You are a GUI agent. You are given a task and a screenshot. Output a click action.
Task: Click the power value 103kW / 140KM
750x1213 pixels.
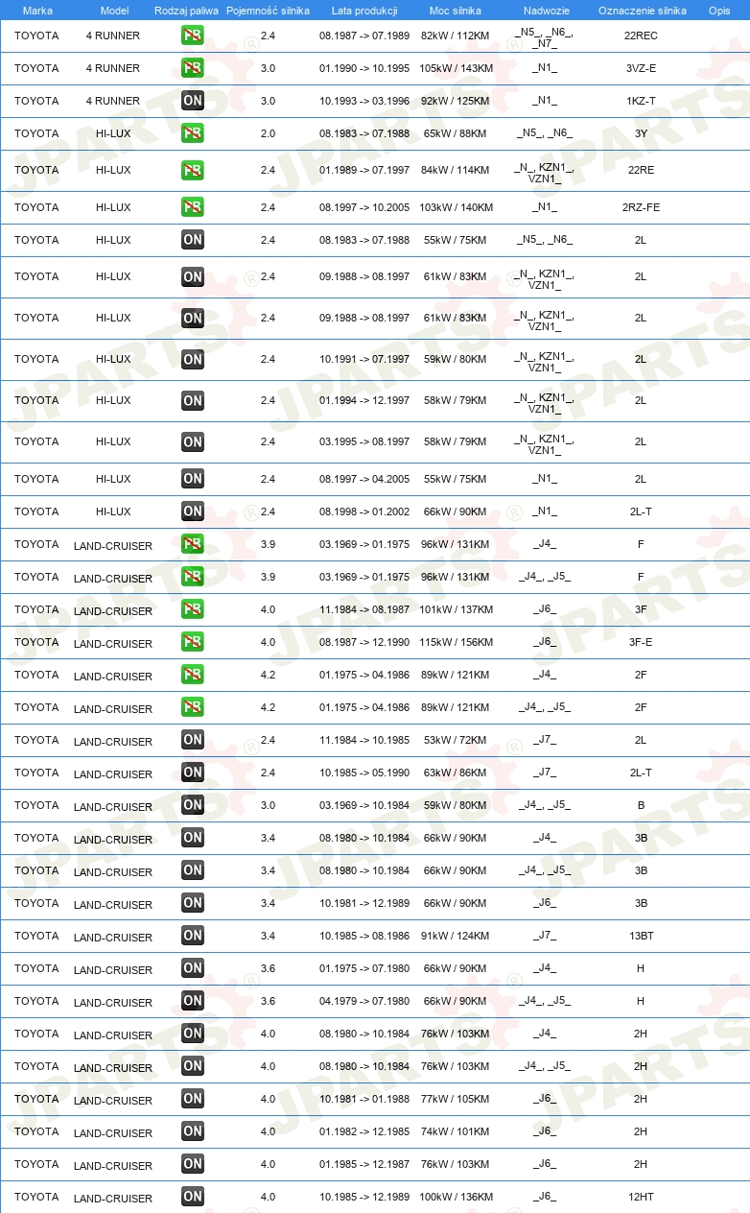[456, 207]
